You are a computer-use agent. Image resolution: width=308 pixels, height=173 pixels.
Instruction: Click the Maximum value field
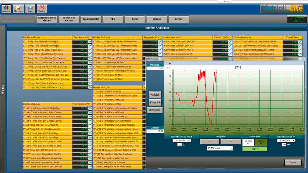(155, 68)
